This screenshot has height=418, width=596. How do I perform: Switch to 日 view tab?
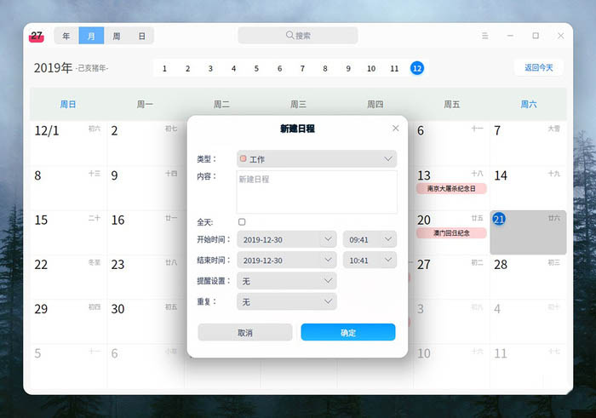click(141, 36)
